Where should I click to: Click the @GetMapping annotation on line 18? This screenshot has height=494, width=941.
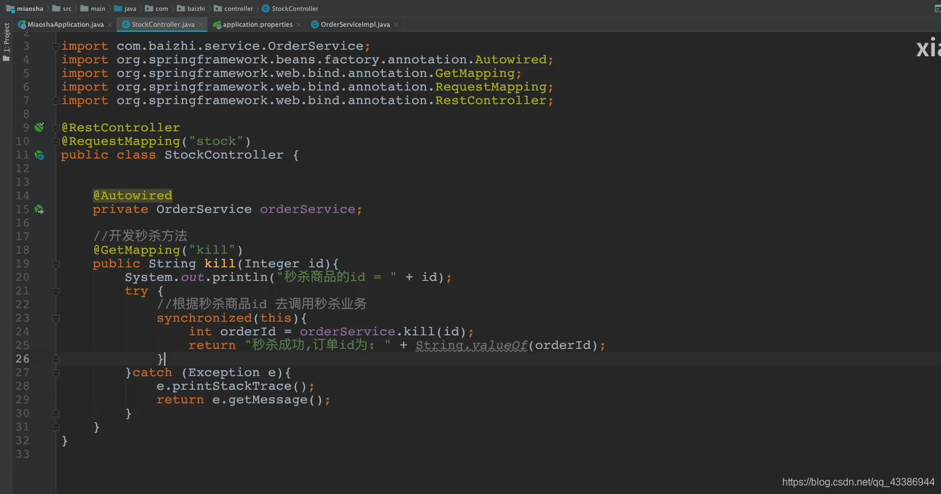tap(137, 250)
